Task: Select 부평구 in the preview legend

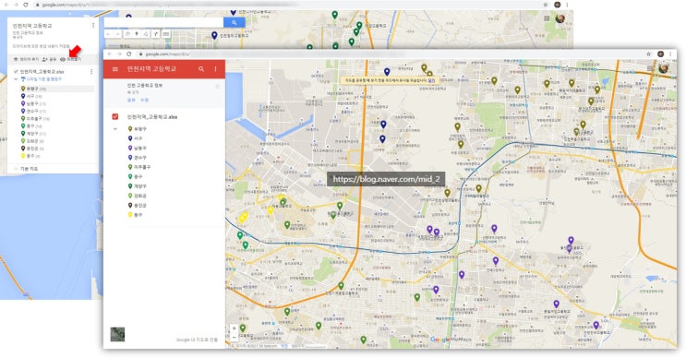Action: coord(138,129)
